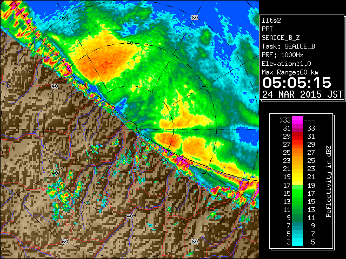346x259 pixels.
Task: Pick the yellow 19–21 dBZ legend swatch
Action: coord(297,177)
